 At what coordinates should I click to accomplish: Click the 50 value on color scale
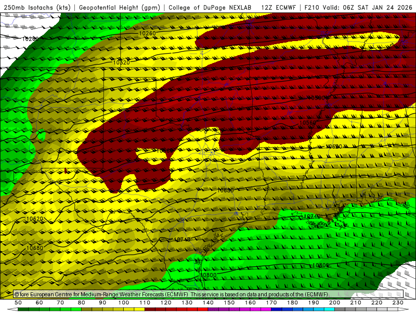pos(18,303)
